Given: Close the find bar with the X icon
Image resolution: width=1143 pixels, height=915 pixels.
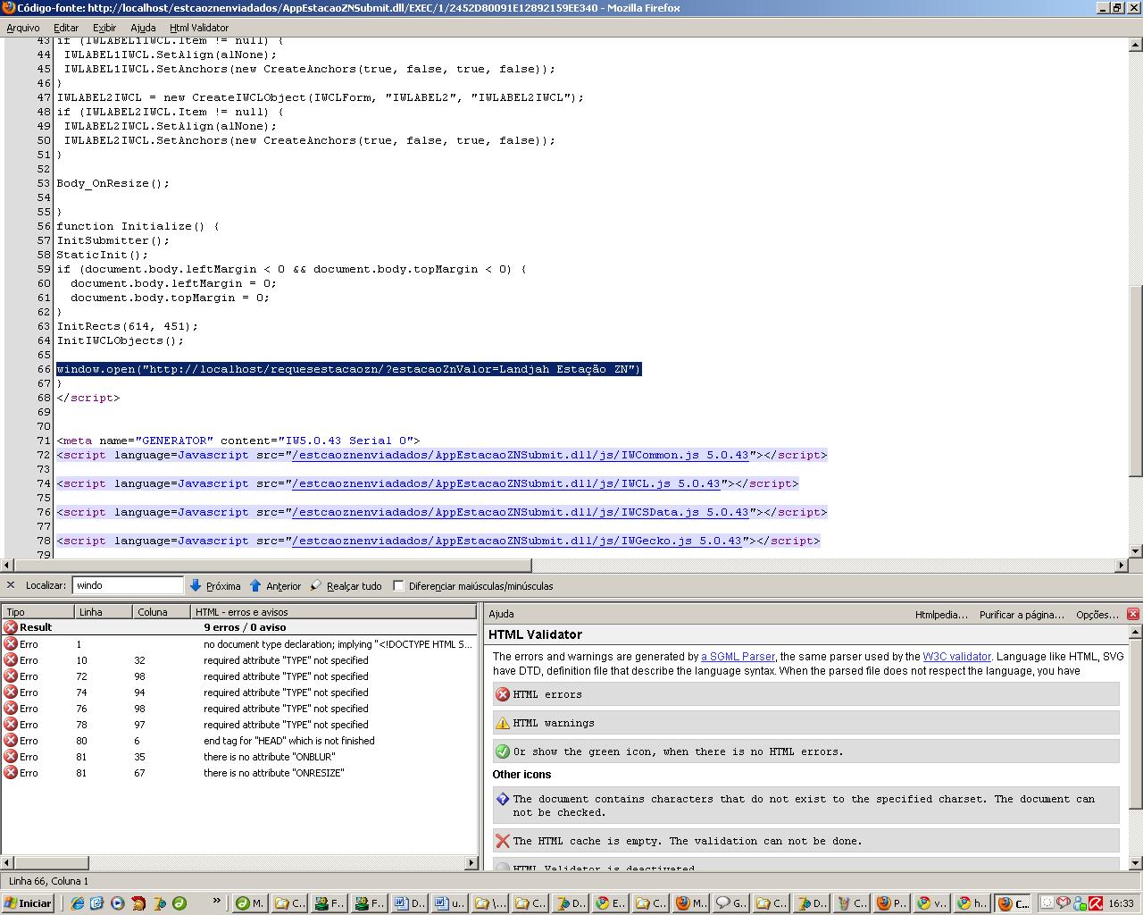Looking at the screenshot, I should (11, 585).
